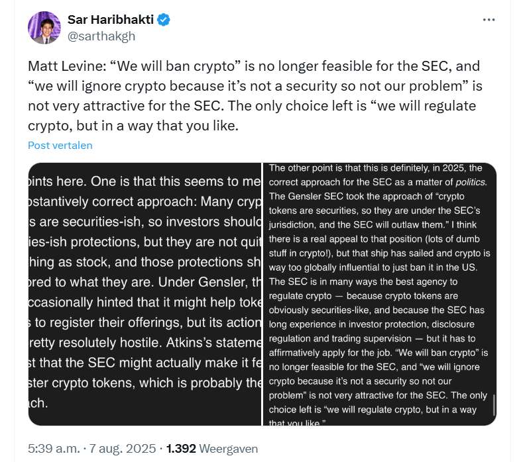Click "Matt Levine:" at the tweet's start
Viewport: 519px width, 462px height.
pyautogui.click(x=64, y=66)
